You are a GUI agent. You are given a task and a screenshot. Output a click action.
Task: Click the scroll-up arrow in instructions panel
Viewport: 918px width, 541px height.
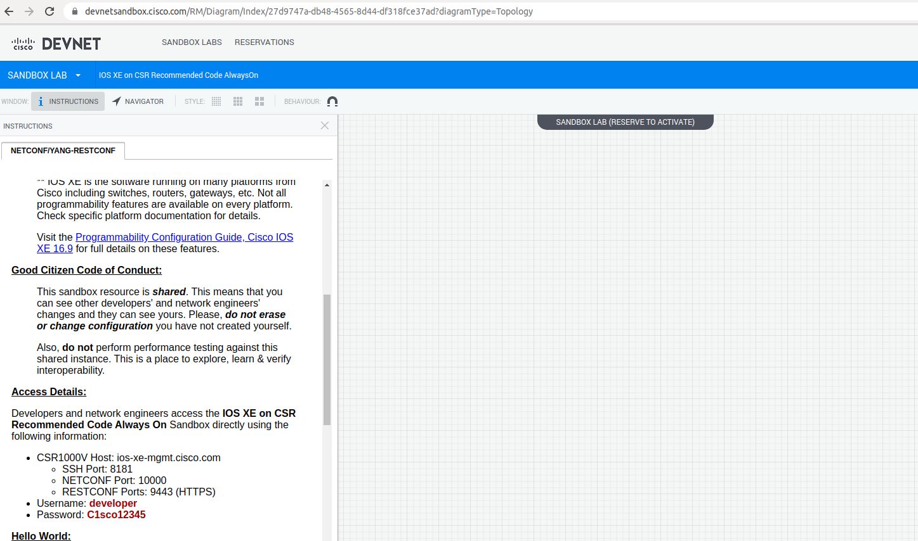point(327,185)
